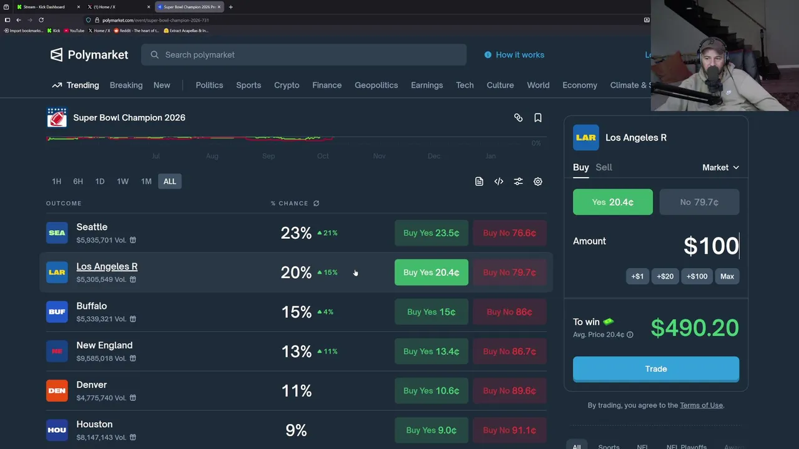Open the Politics category
This screenshot has width=799, height=449.
(209, 85)
